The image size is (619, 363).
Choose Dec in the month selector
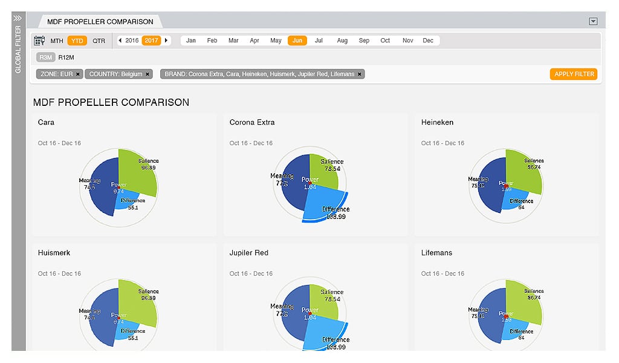(x=428, y=41)
